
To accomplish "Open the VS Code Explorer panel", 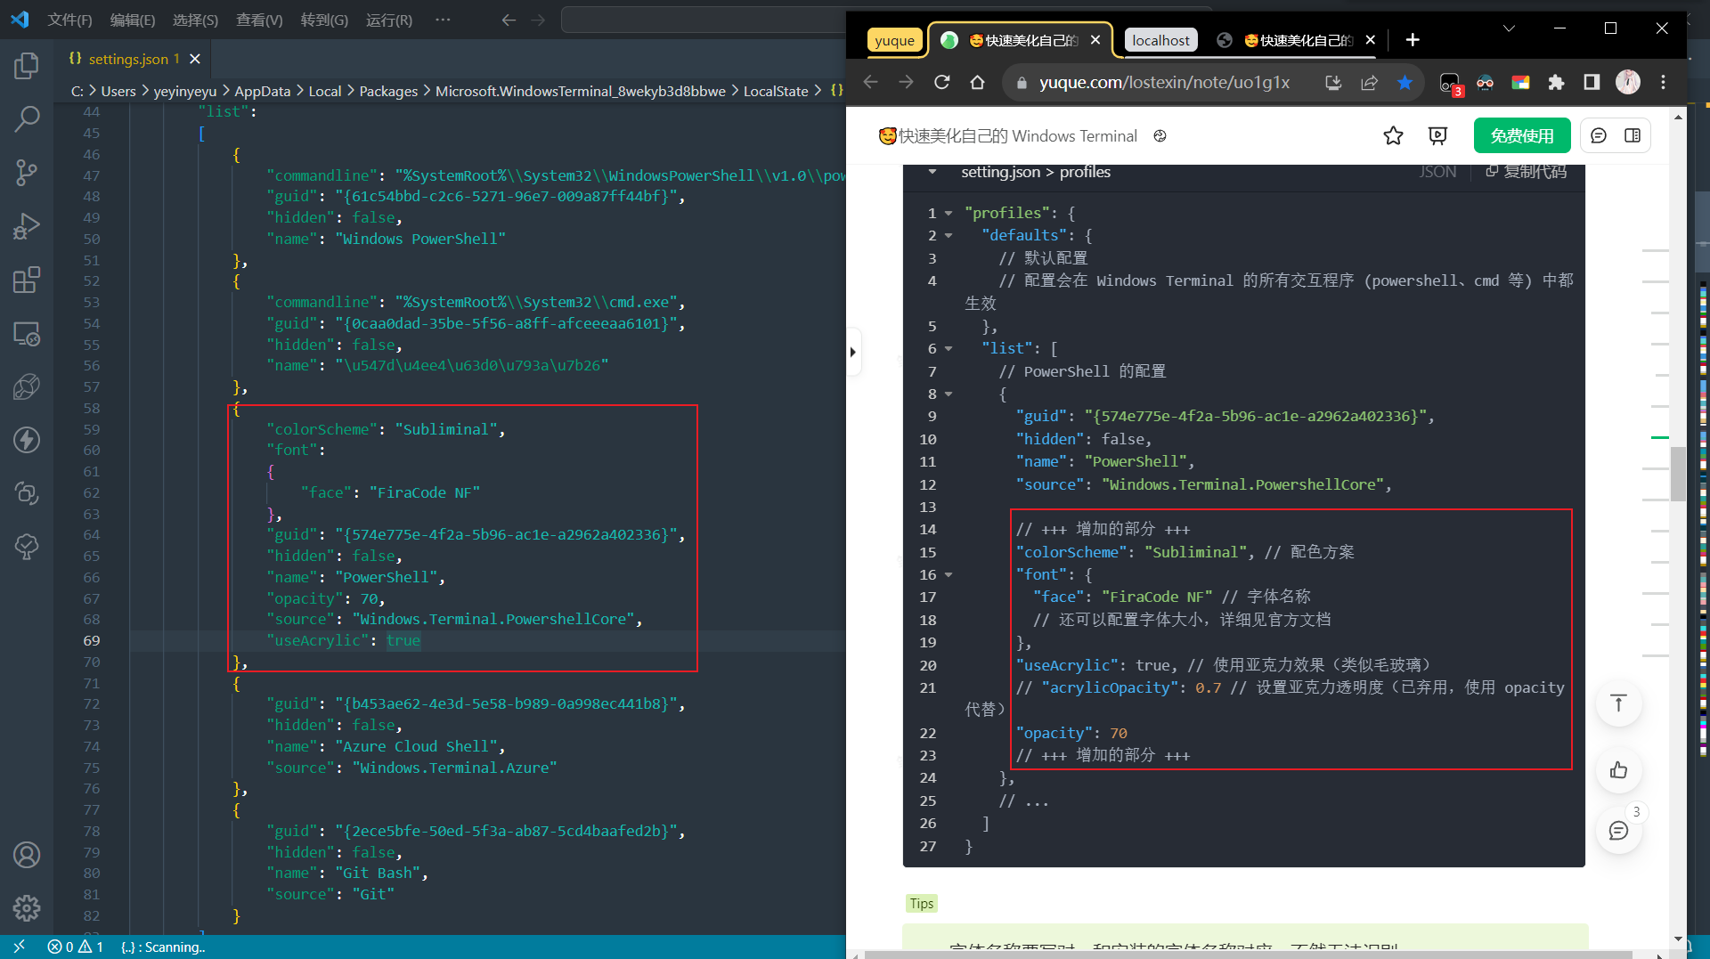I will coord(27,66).
